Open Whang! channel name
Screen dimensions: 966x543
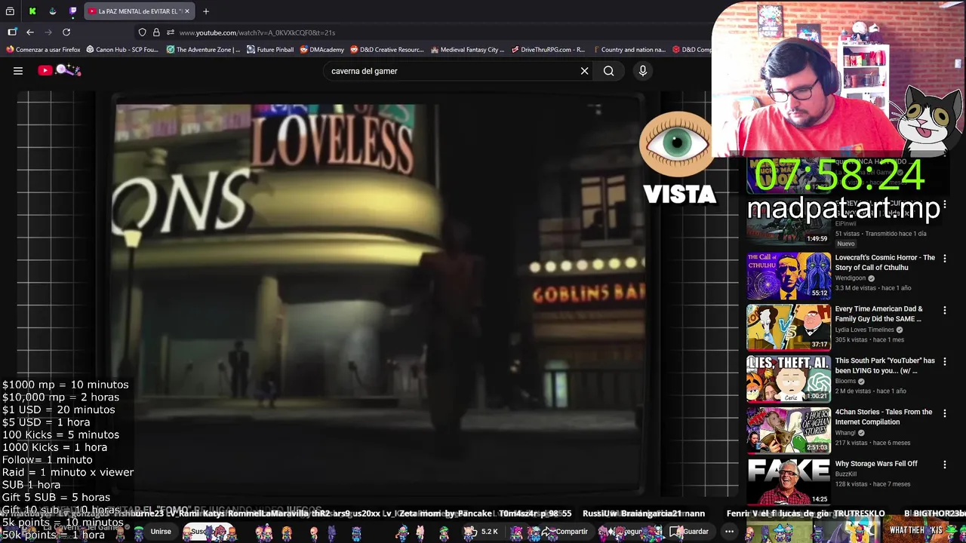pos(845,433)
